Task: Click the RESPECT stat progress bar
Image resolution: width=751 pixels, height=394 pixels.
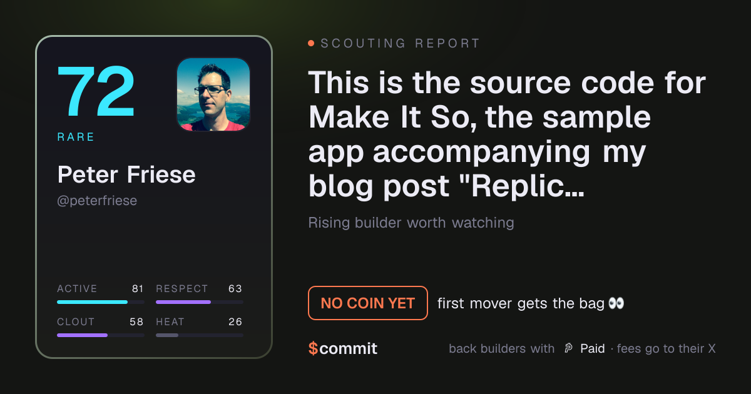Action: 200,302
